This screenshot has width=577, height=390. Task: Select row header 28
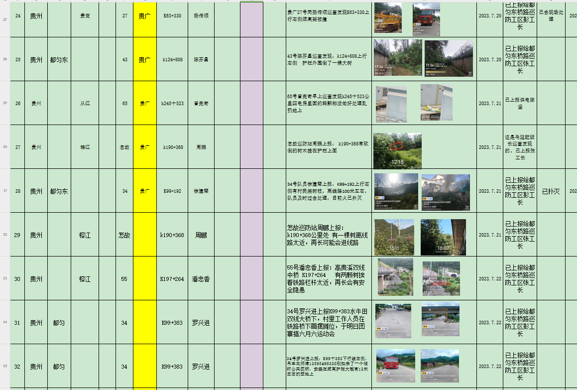click(x=5, y=59)
